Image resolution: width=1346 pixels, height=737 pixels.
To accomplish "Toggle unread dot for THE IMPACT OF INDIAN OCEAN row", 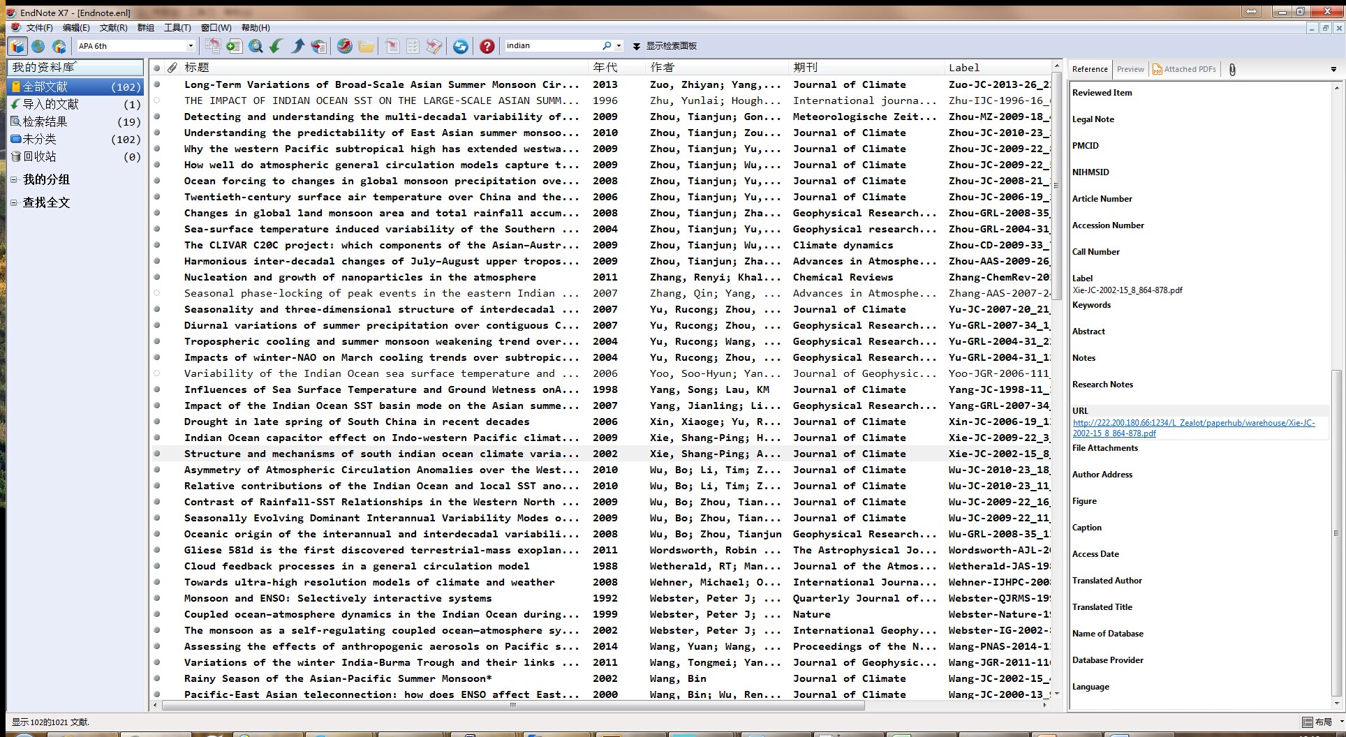I will tap(157, 100).
